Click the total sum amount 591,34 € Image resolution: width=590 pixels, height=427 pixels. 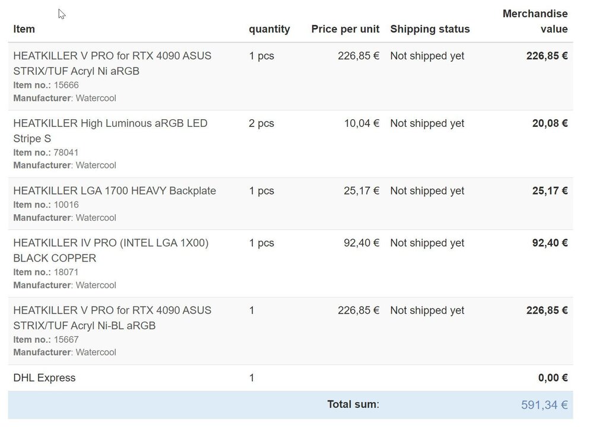544,405
